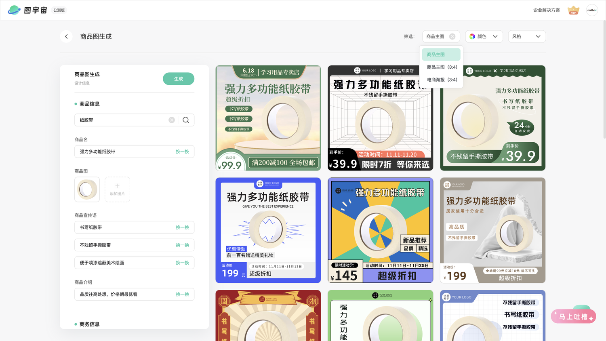
Task: Go back with the left arrow button
Action: 66,36
